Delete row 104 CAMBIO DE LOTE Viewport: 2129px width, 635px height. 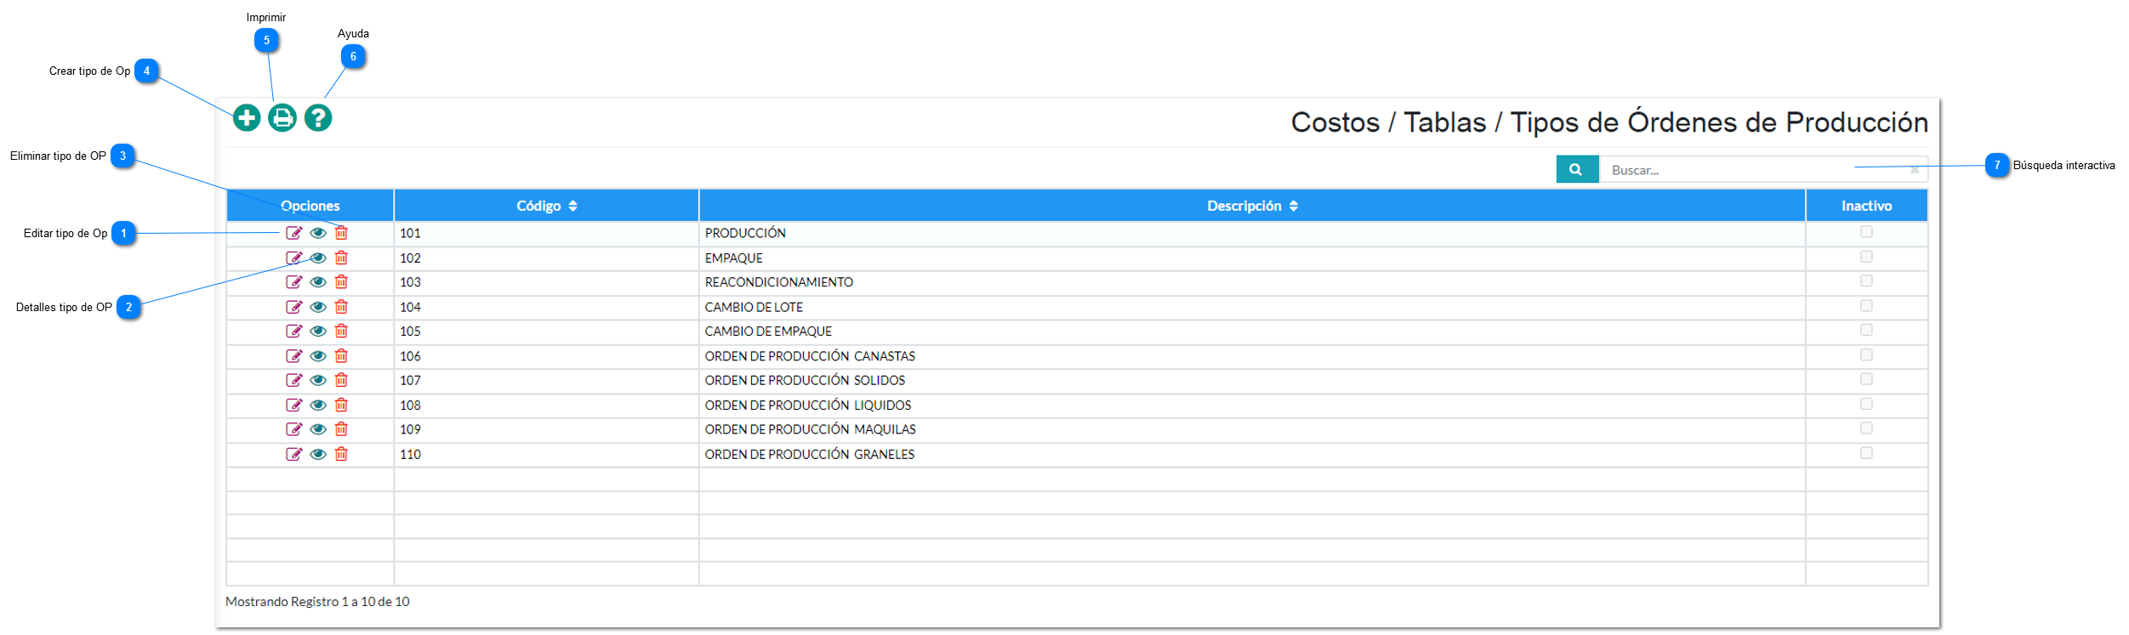[341, 307]
